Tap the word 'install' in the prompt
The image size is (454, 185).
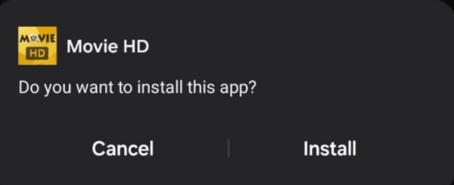click(x=160, y=87)
